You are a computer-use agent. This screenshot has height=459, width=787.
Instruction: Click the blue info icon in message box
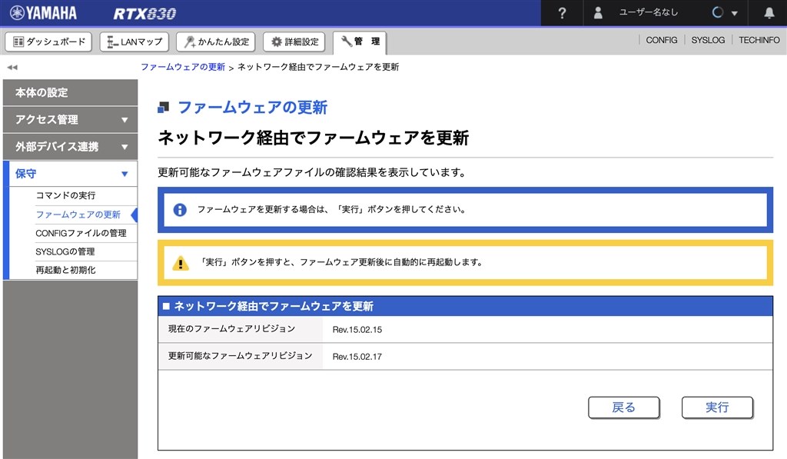tap(180, 210)
